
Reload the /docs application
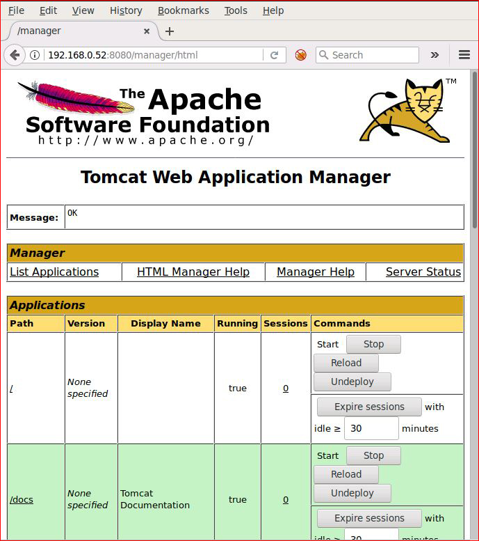346,474
